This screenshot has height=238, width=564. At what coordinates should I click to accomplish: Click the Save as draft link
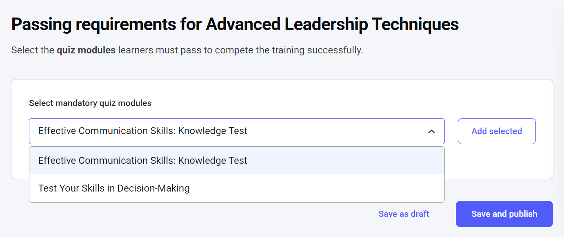[404, 214]
